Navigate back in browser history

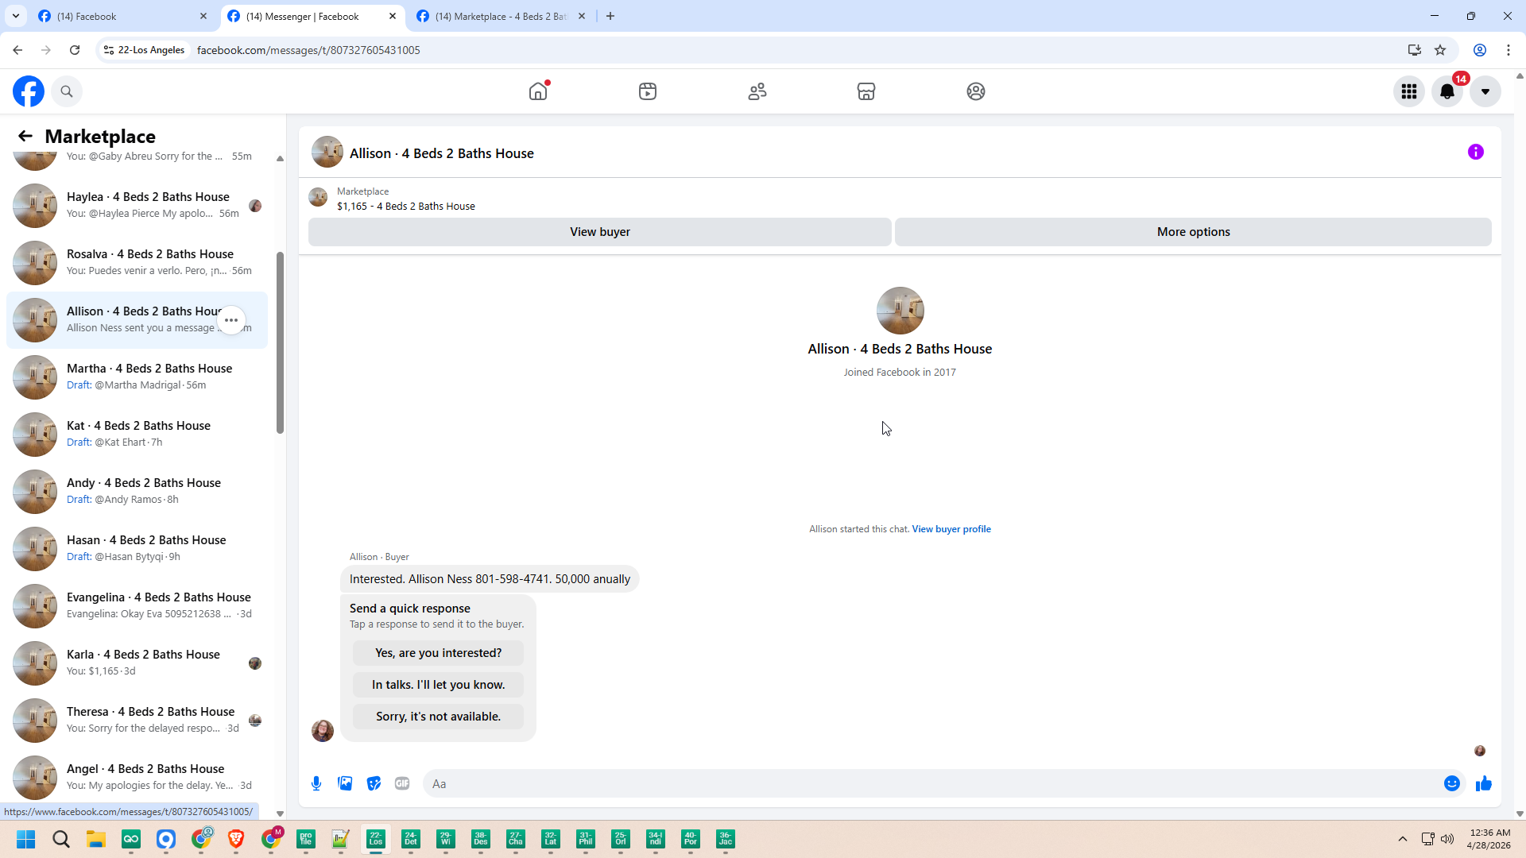pos(17,50)
